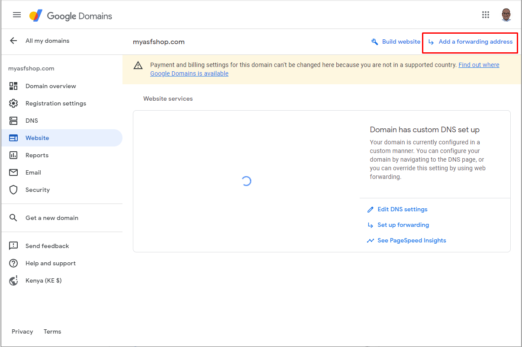Click the back arrow to all domains
Image resolution: width=522 pixels, height=347 pixels.
(13, 41)
